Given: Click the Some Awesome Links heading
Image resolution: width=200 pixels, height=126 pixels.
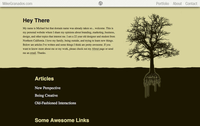Looking at the screenshot, I should click(x=62, y=120).
